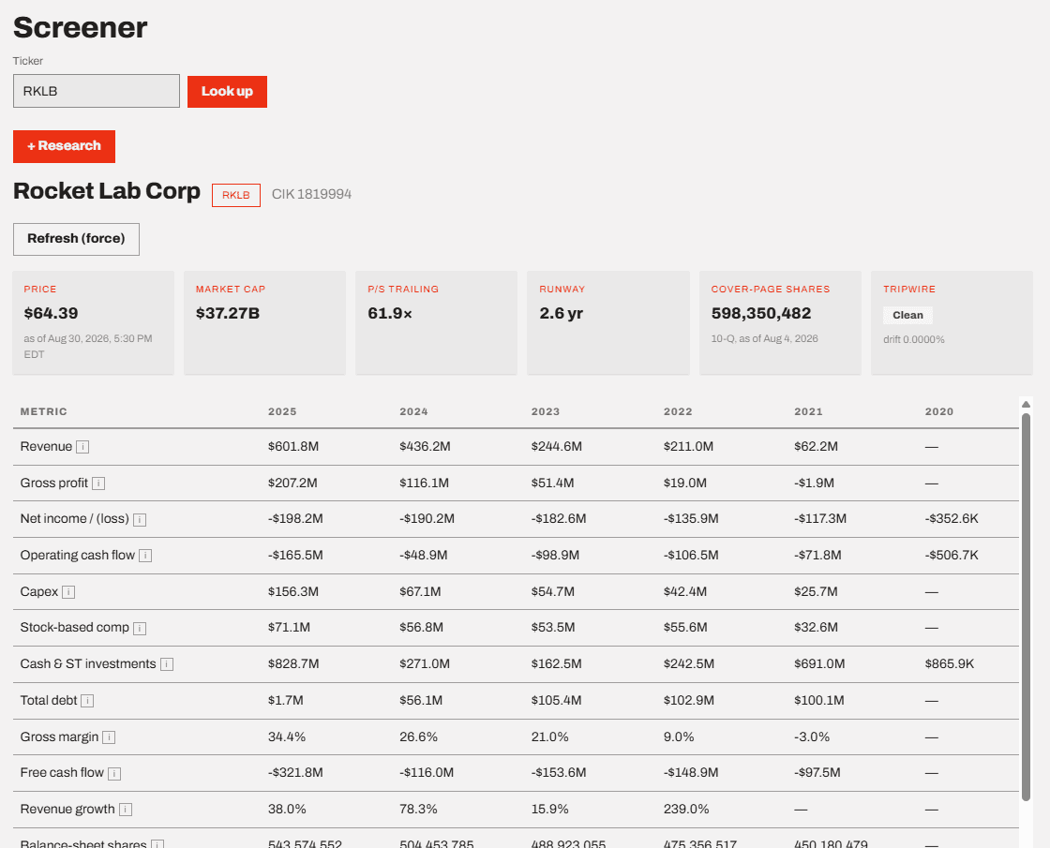Click the -$506.7K operating cash flow cell
Viewport: 1050px width, 848px height.
click(952, 556)
